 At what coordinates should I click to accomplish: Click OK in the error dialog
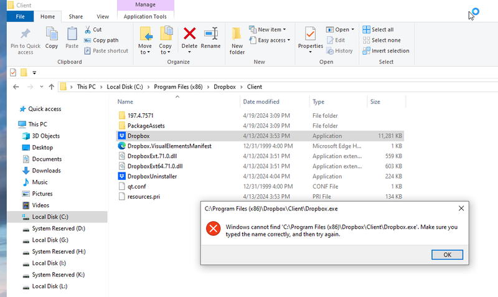(447, 255)
